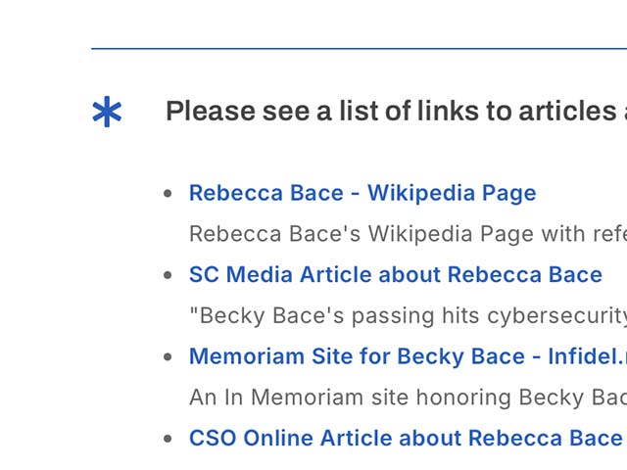Image resolution: width=627 pixels, height=470 pixels.
Task: Click the bullet beside the CSO Online link
Action: tap(169, 439)
